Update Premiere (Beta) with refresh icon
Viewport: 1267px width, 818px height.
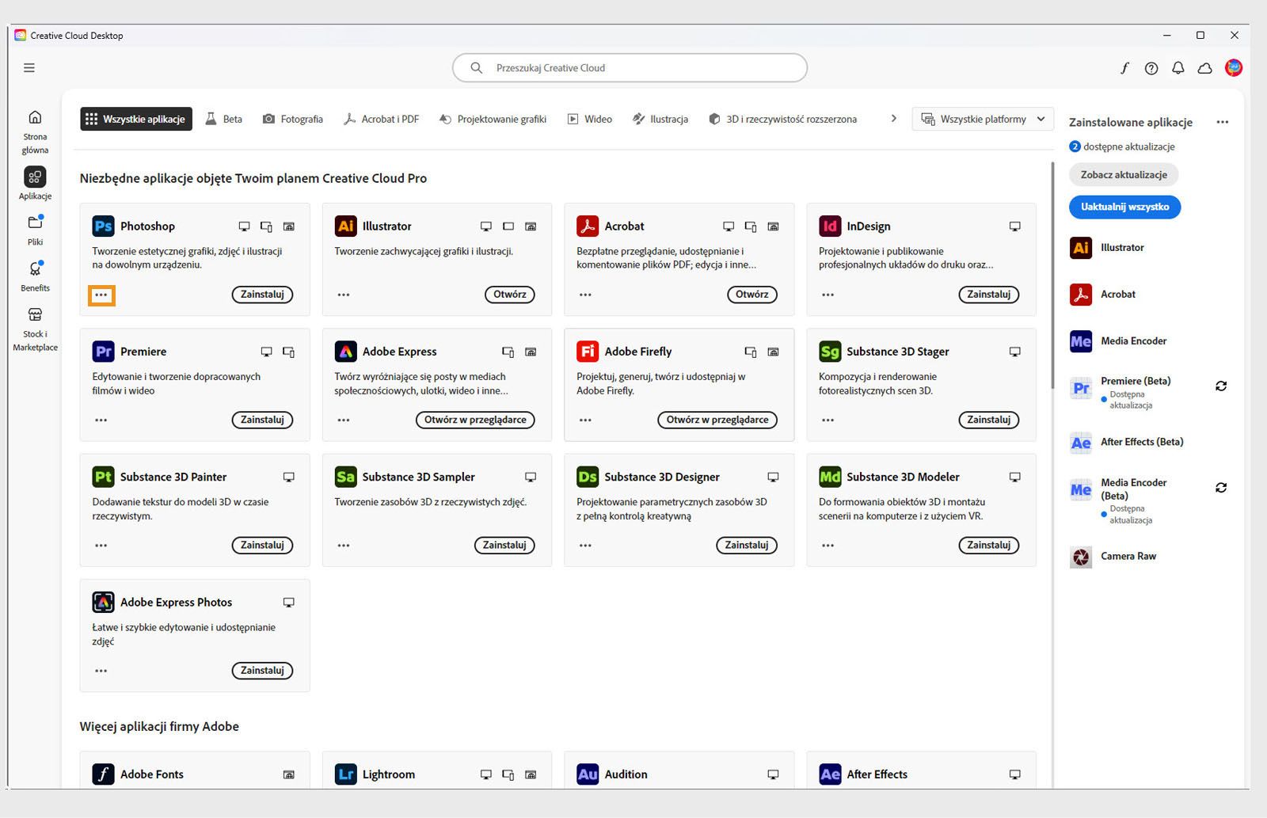pos(1221,386)
